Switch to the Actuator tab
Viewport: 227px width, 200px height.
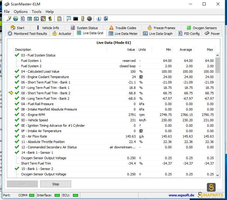pyautogui.click(x=62, y=34)
